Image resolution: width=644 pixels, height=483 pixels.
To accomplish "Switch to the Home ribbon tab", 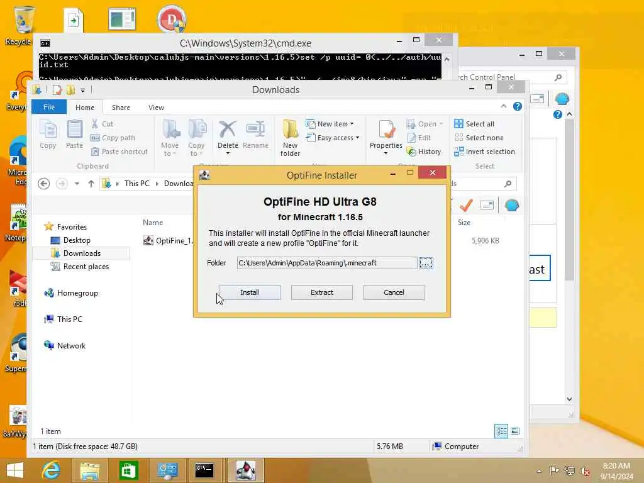I will coord(85,107).
